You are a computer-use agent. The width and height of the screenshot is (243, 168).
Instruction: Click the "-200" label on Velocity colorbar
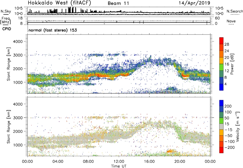tap(230, 147)
